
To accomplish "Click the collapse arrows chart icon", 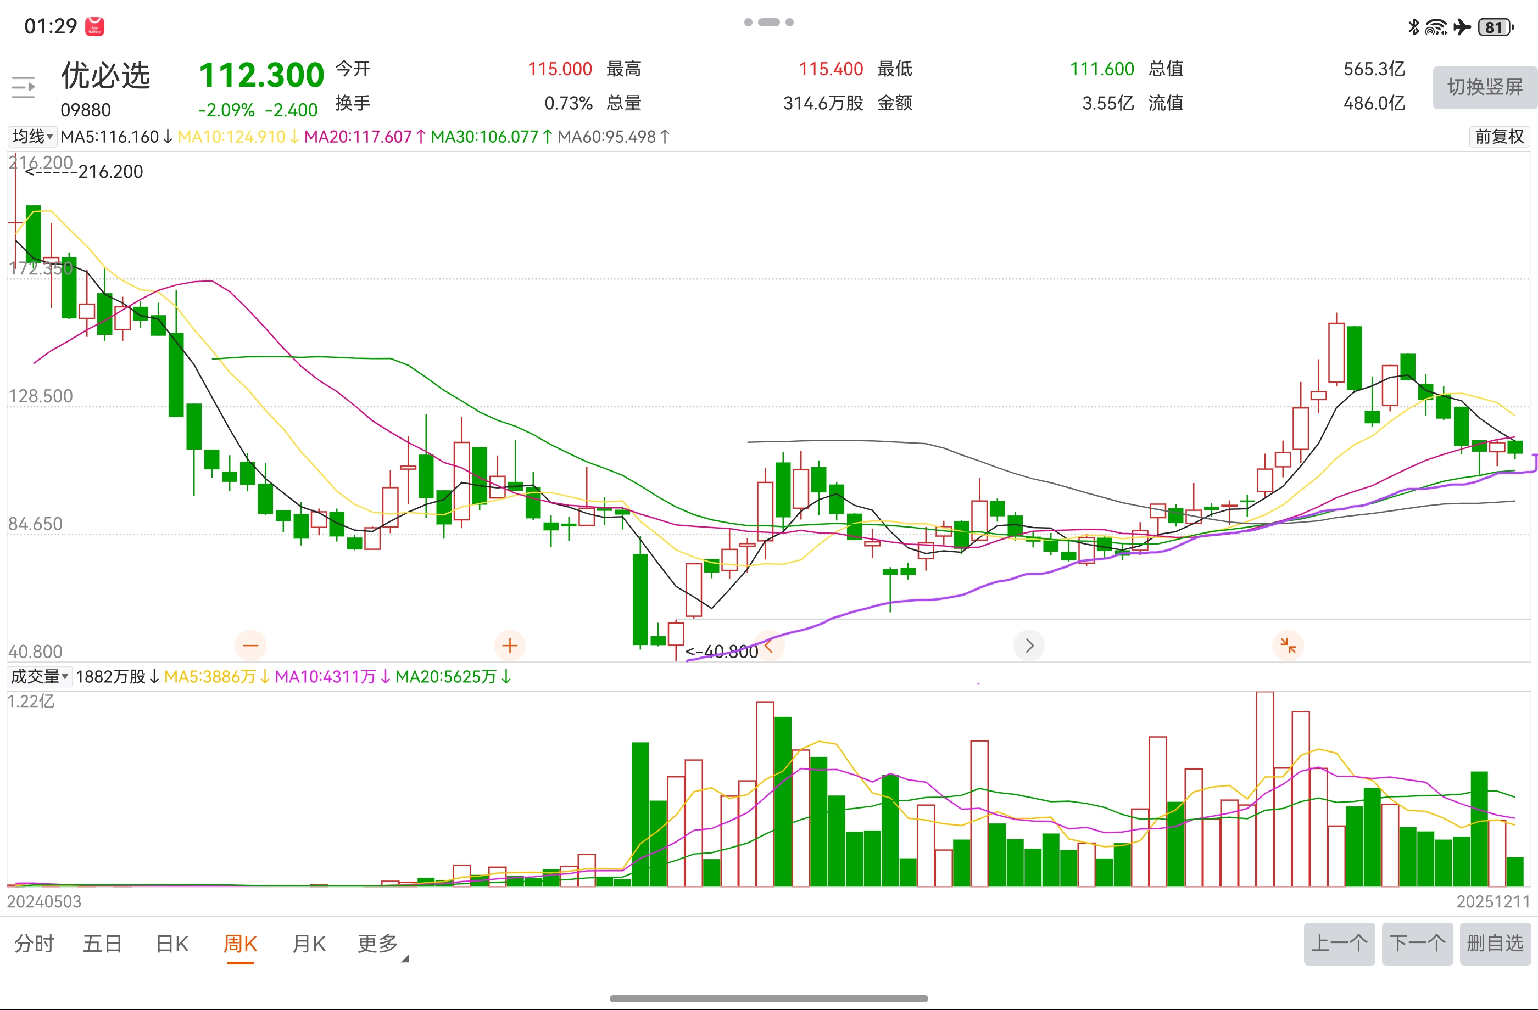I will 1288,645.
